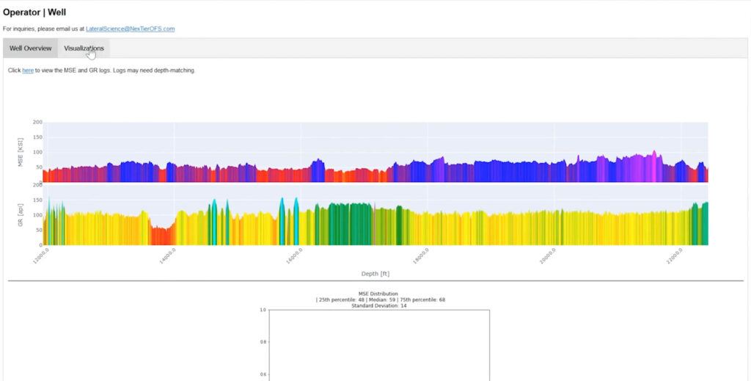The width and height of the screenshot is (751, 381).
Task: Click the 'Depth [ft]' x-axis title
Action: [x=375, y=273]
